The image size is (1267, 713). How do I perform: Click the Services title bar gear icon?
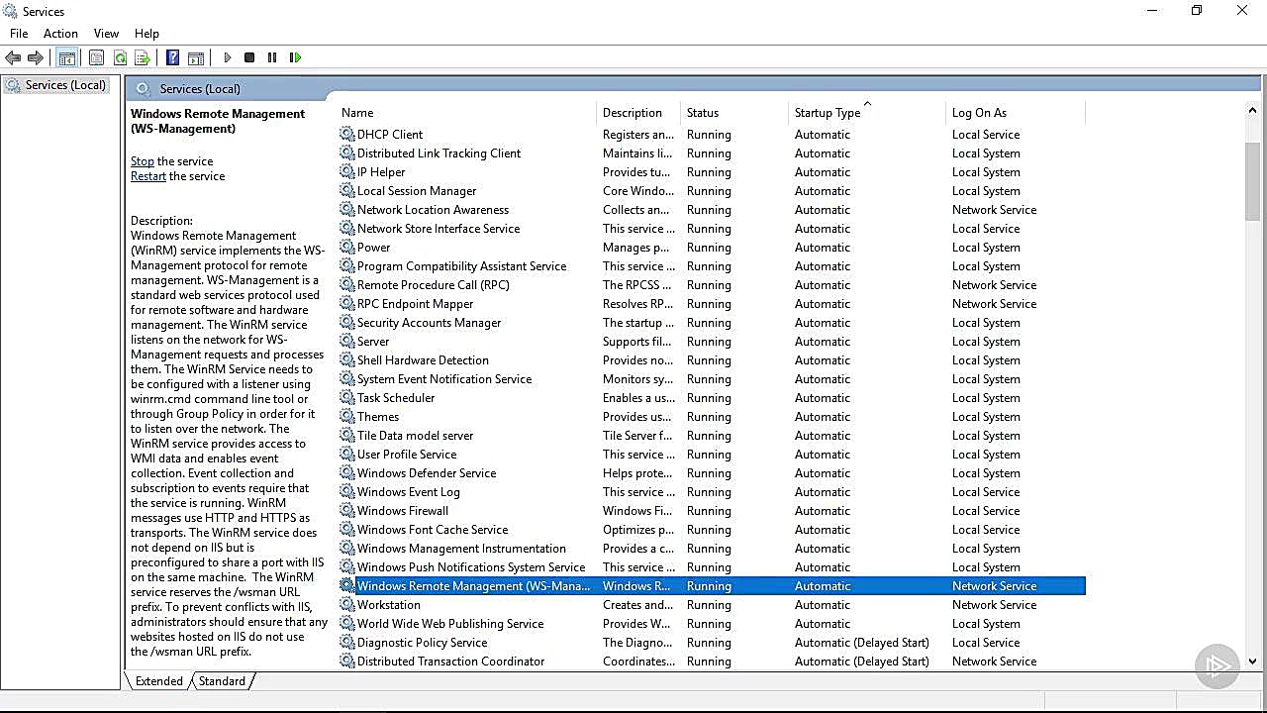10,11
